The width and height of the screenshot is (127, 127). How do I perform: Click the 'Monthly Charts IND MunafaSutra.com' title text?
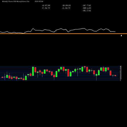[x=15, y=2]
